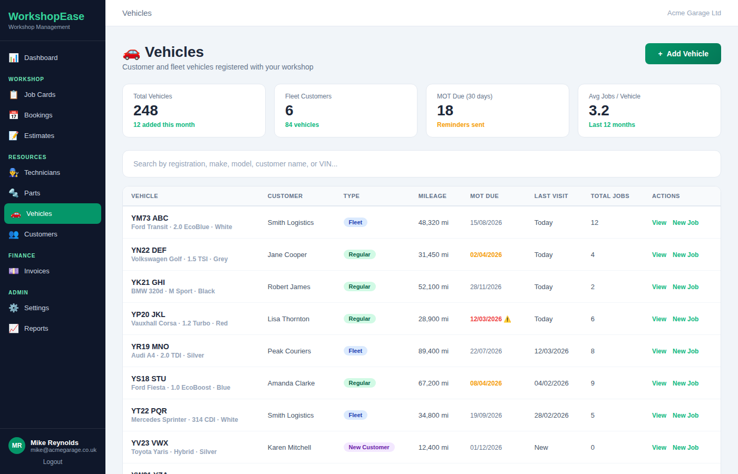Open Settings via the gear icon
This screenshot has width=738, height=474.
[14, 308]
